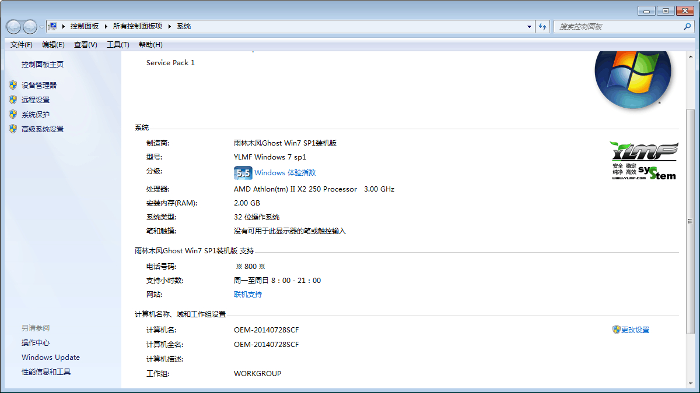Click the 制造商 value 雨林木风Ghost Win7 SP1装机版
The height and width of the screenshot is (393, 700).
point(285,143)
